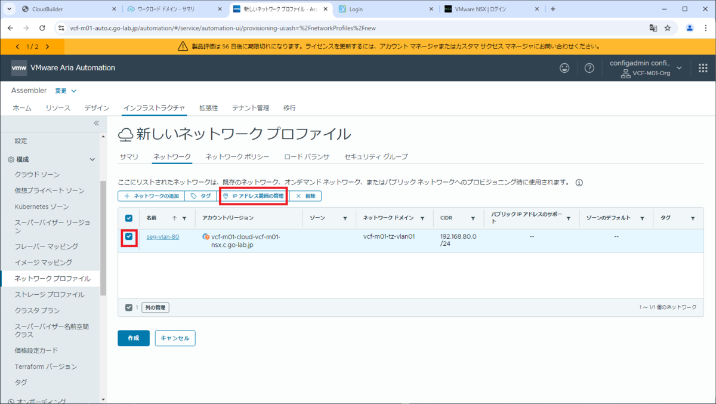The height and width of the screenshot is (404, 716).
Task: Click the vmw logo in header
Action: [19, 68]
